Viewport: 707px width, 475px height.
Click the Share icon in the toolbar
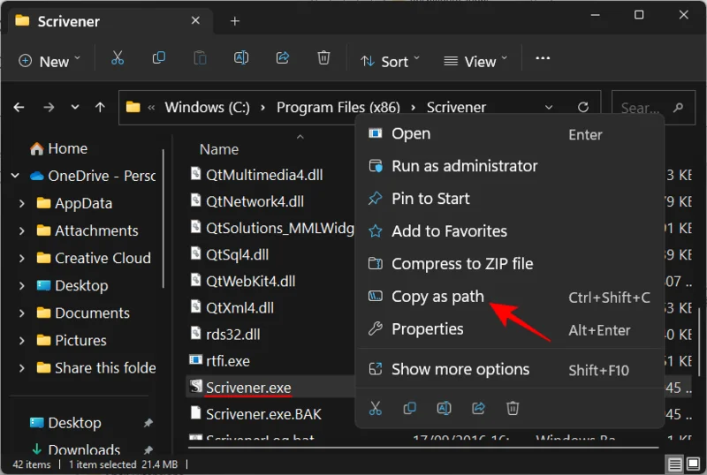pos(283,58)
